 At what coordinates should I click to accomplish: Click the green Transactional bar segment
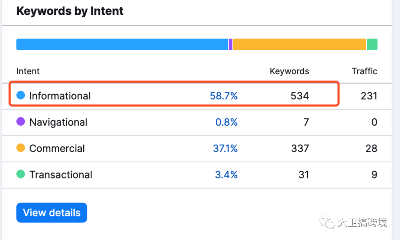click(372, 44)
